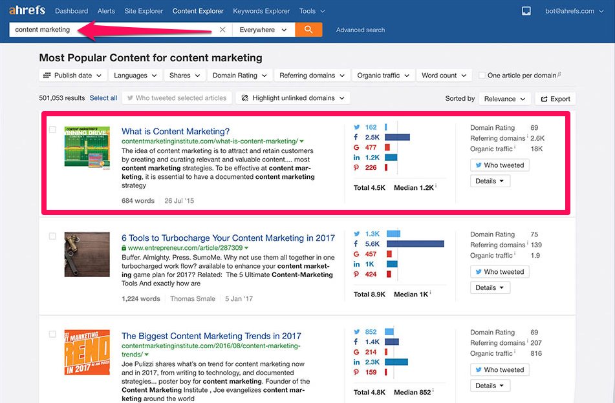Open Site Explorer in top navigation
Screen dimensions: 615x403
click(x=144, y=11)
